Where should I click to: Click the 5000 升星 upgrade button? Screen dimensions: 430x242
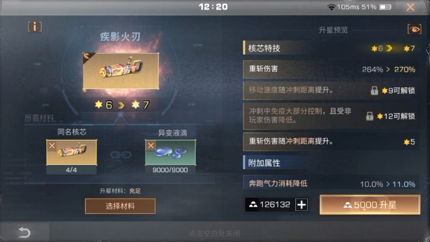coord(370,205)
